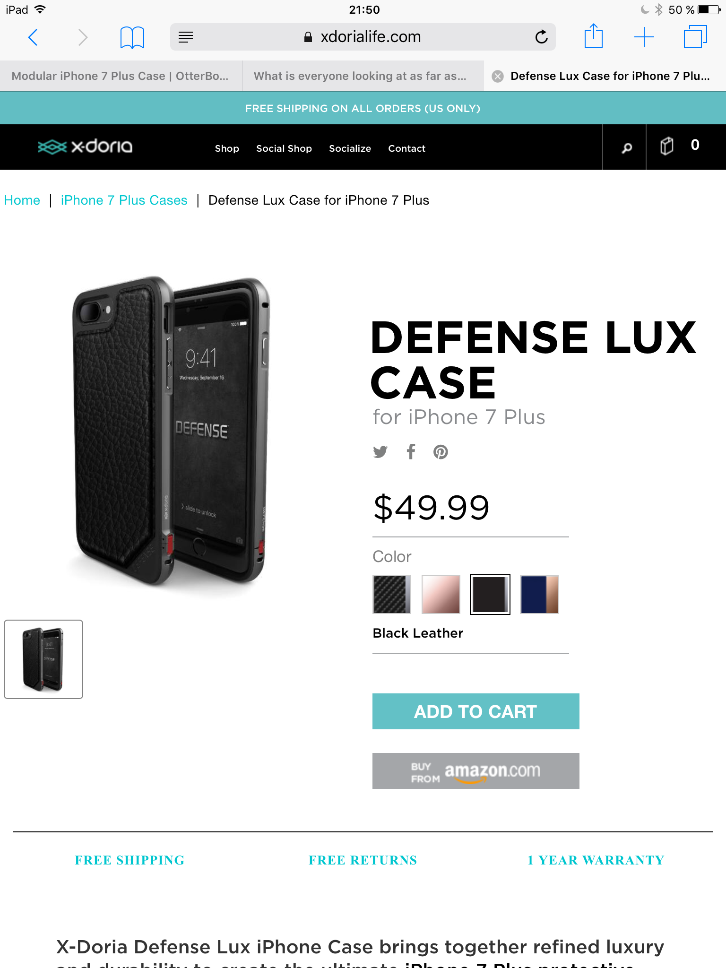Select the navy blue color swatch
726x968 pixels.
tap(539, 595)
